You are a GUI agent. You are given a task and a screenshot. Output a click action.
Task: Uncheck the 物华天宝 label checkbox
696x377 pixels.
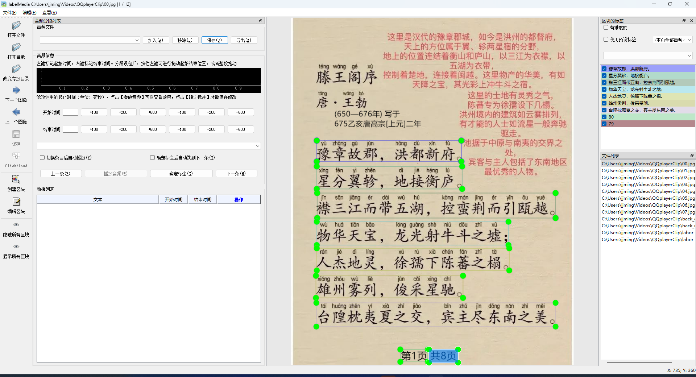(604, 89)
